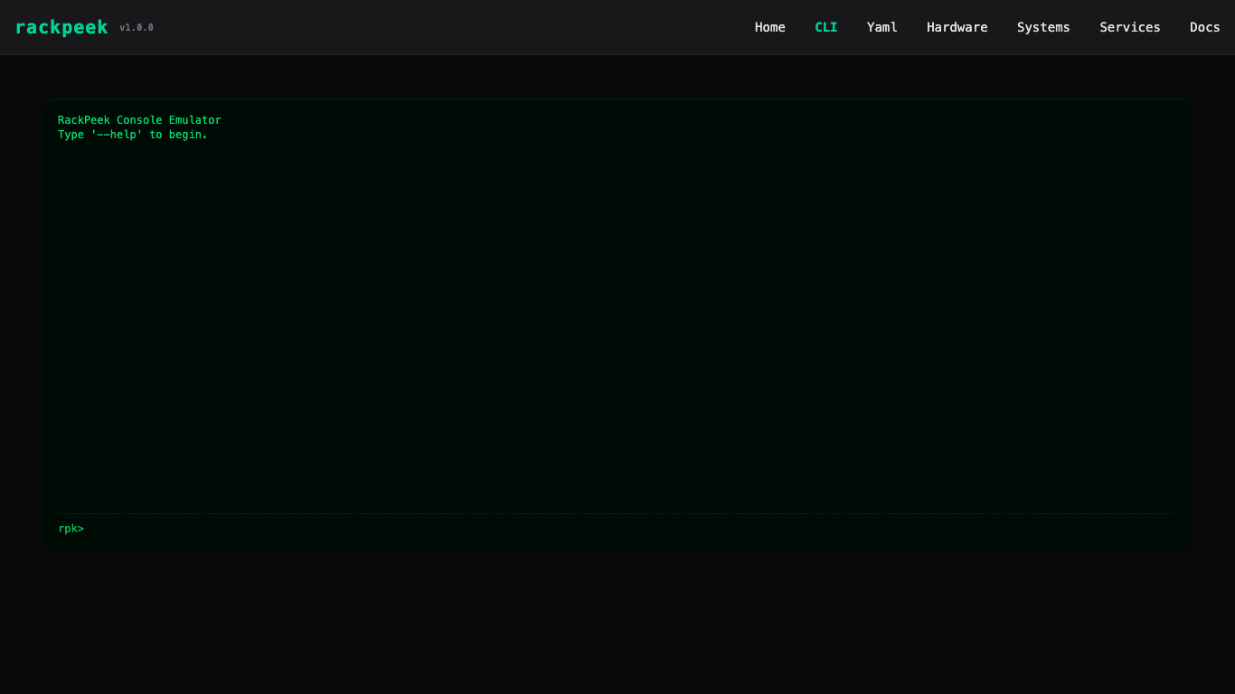Click the Docs link at far right
Screen dimensions: 1235x694
click(1204, 27)
